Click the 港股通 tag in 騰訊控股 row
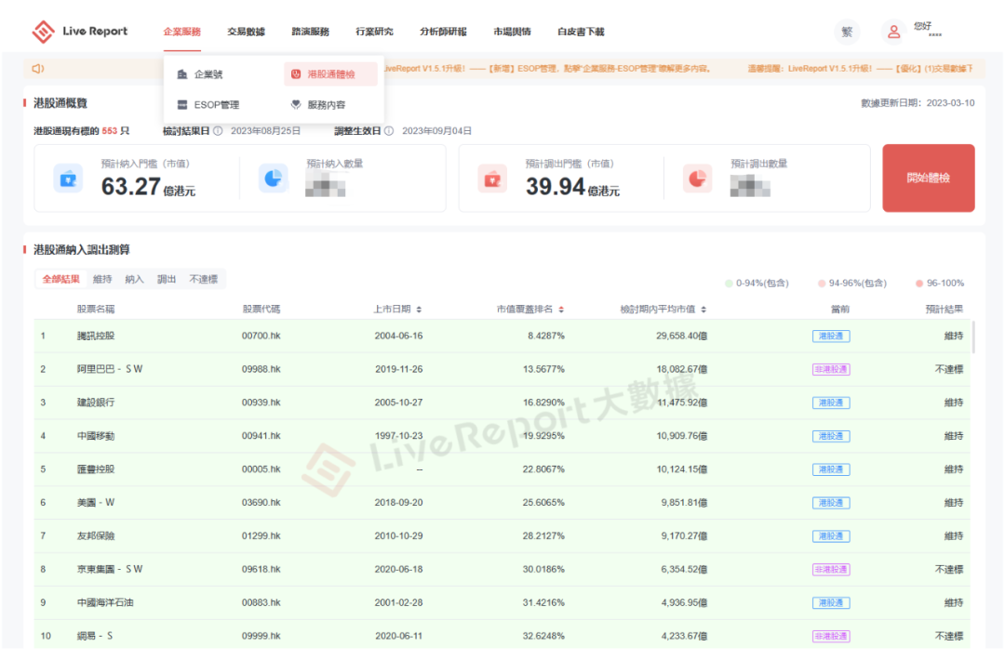The width and height of the screenshot is (1005, 660). click(831, 337)
